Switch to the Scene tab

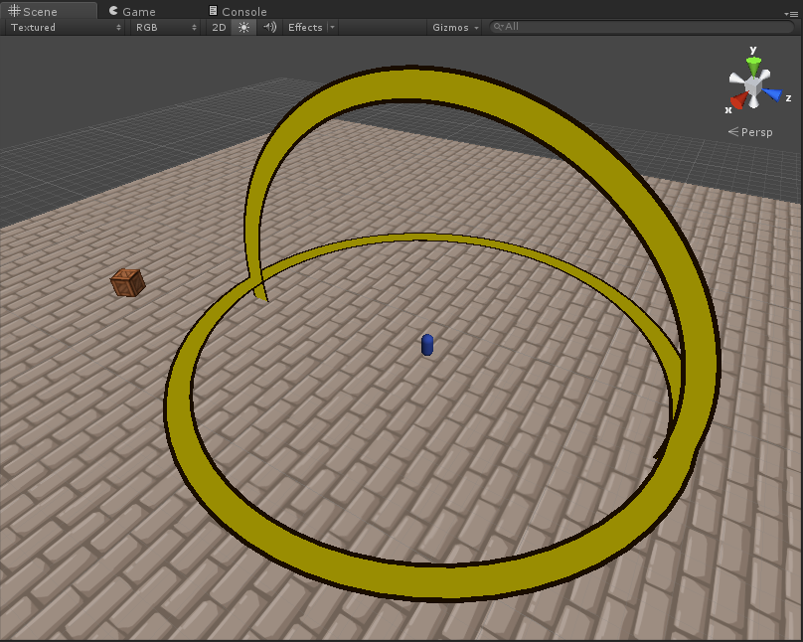pyautogui.click(x=49, y=11)
